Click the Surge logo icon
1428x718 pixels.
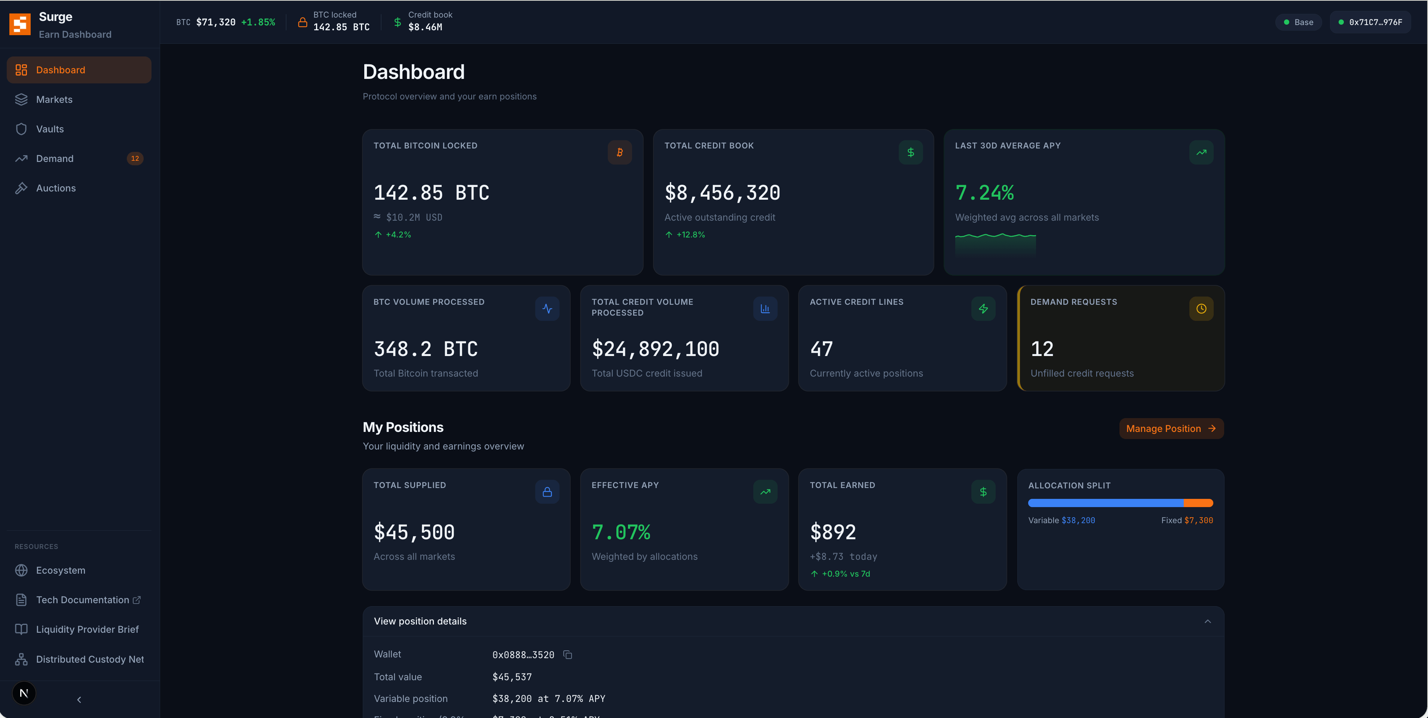[x=20, y=24]
